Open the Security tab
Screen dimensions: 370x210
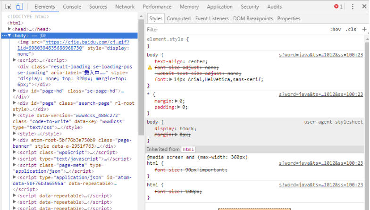250,7
